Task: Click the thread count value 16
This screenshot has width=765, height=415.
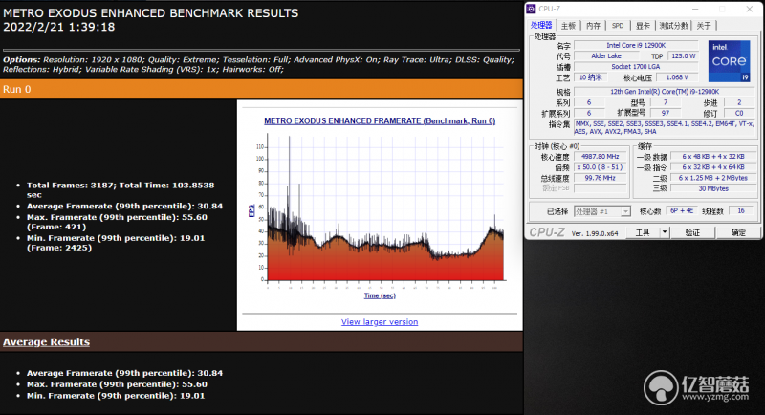Action: [741, 210]
